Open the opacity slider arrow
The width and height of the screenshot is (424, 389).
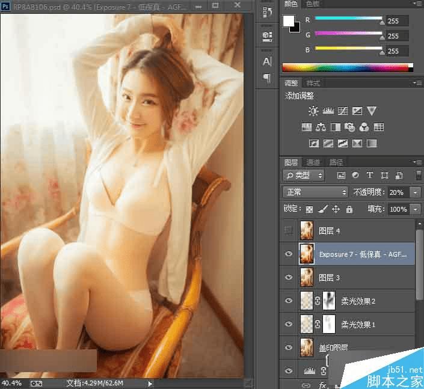tap(416, 192)
